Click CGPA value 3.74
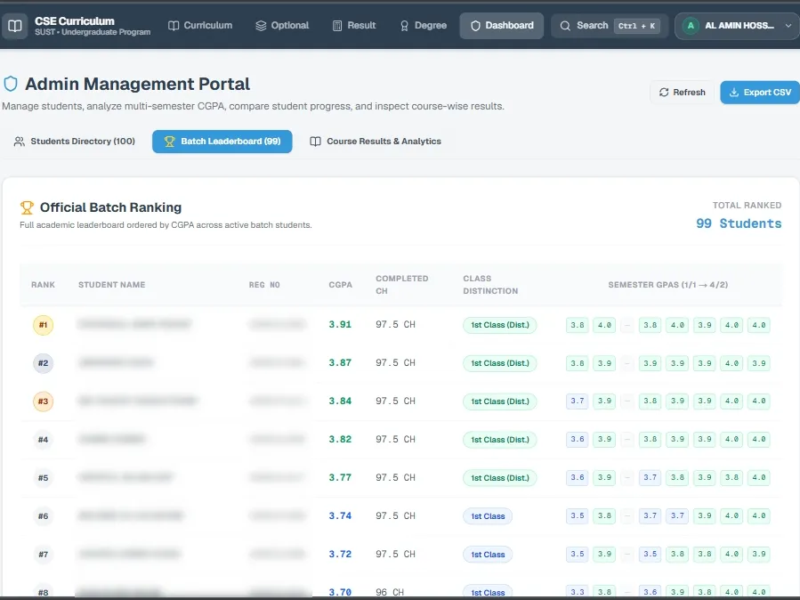The height and width of the screenshot is (600, 800). coord(340,515)
